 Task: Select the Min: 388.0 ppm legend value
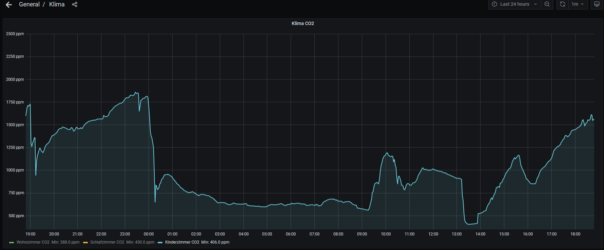click(x=65, y=242)
